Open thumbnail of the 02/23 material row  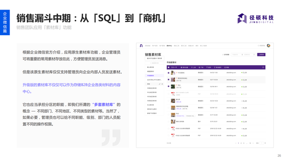click(173, 101)
